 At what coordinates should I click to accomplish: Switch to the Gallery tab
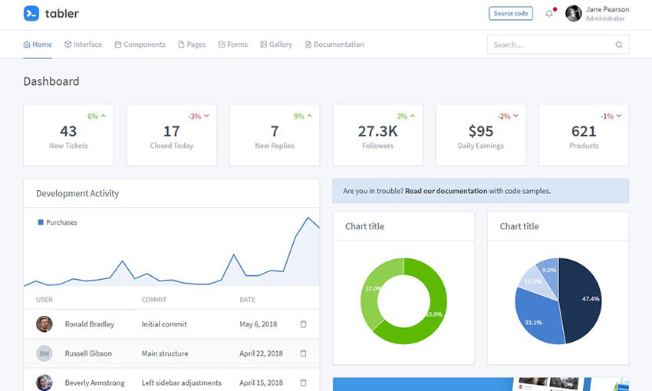click(x=276, y=44)
